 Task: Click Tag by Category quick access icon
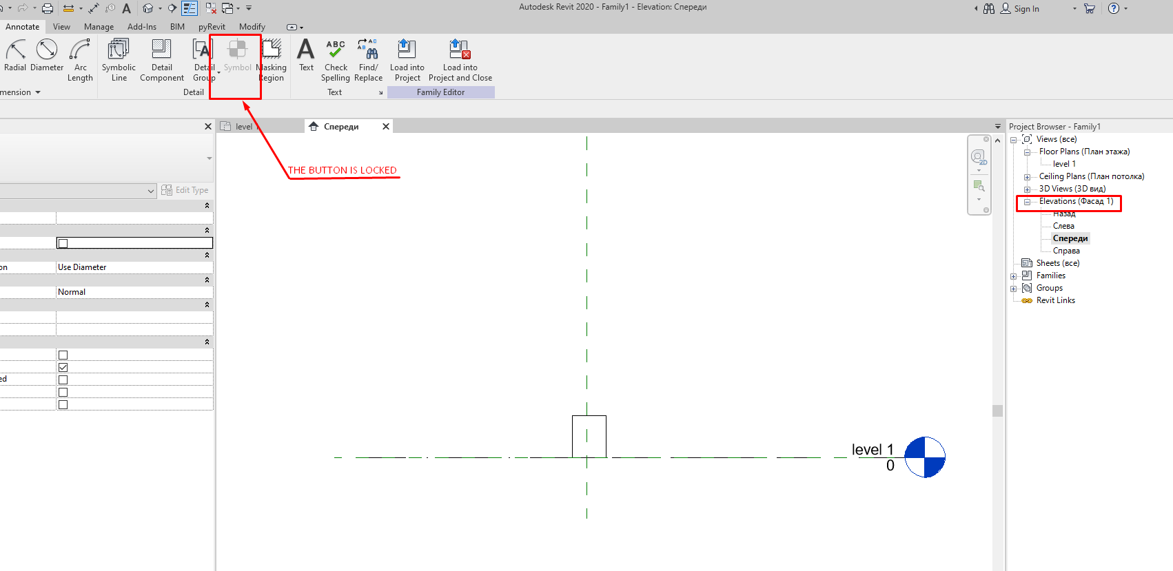[x=110, y=8]
